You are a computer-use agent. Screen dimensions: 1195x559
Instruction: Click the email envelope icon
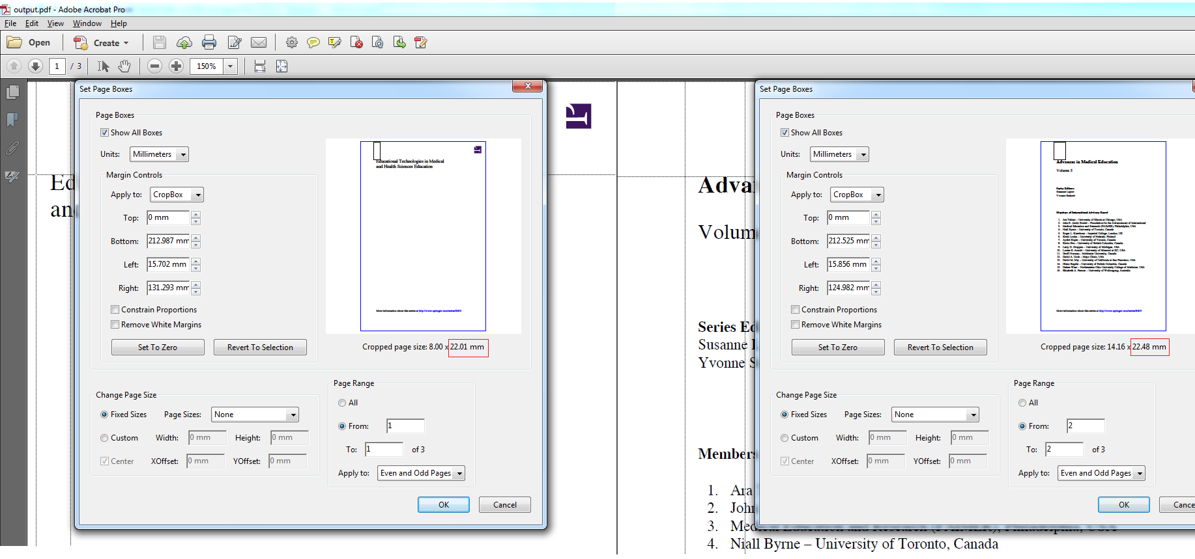click(259, 43)
